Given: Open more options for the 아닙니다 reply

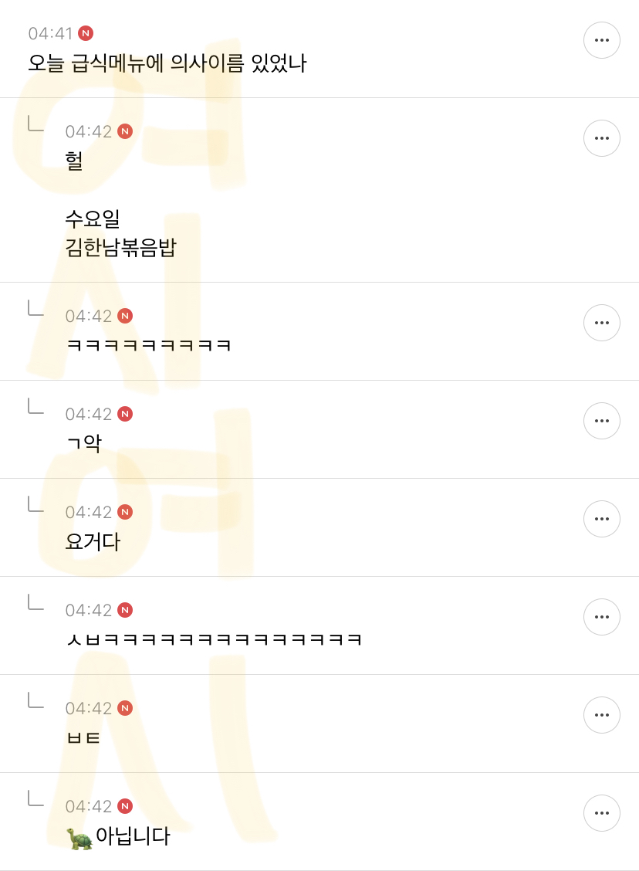Looking at the screenshot, I should (602, 813).
